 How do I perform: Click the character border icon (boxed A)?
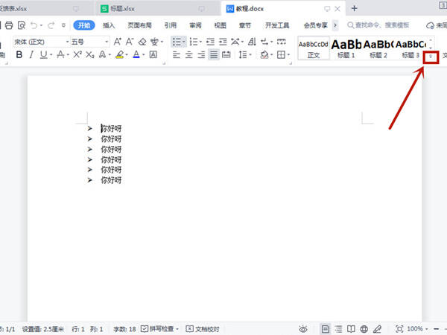point(153,54)
